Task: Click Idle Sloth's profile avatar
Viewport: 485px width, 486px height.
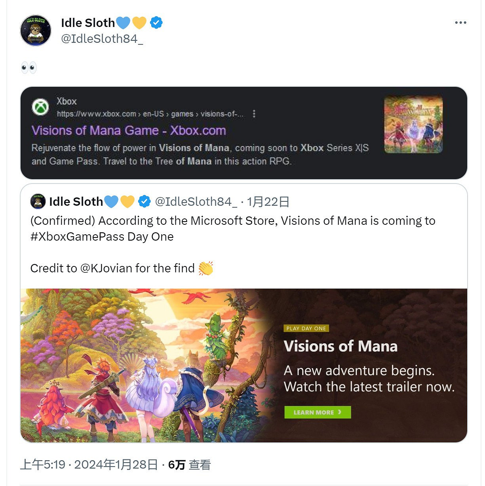Action: [x=36, y=31]
